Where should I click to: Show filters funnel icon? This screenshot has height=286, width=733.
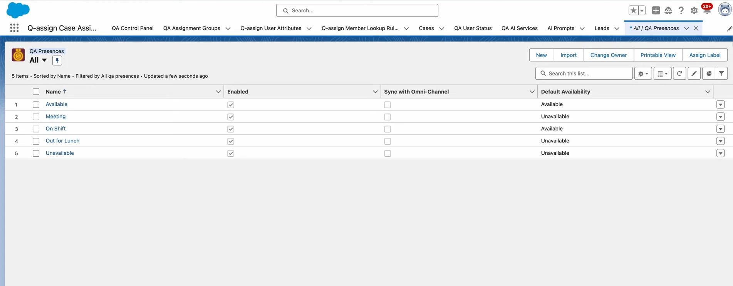click(721, 74)
